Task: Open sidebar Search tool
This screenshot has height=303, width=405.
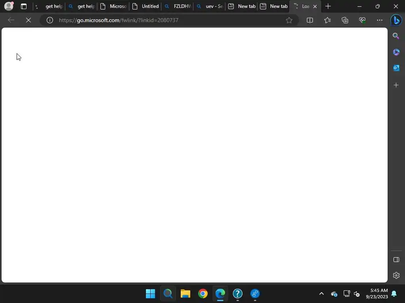Action: tap(396, 36)
